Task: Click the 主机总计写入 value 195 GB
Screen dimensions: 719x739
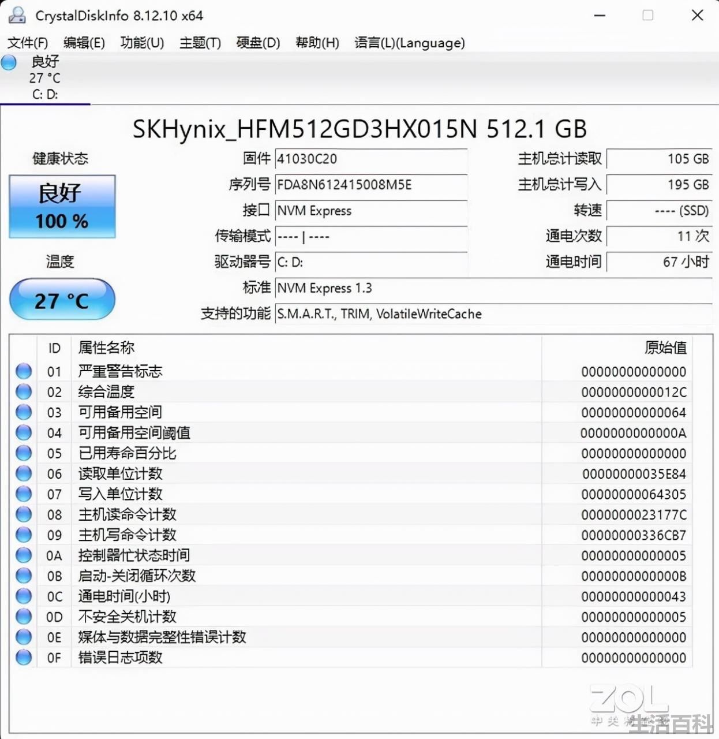Action: click(x=660, y=185)
